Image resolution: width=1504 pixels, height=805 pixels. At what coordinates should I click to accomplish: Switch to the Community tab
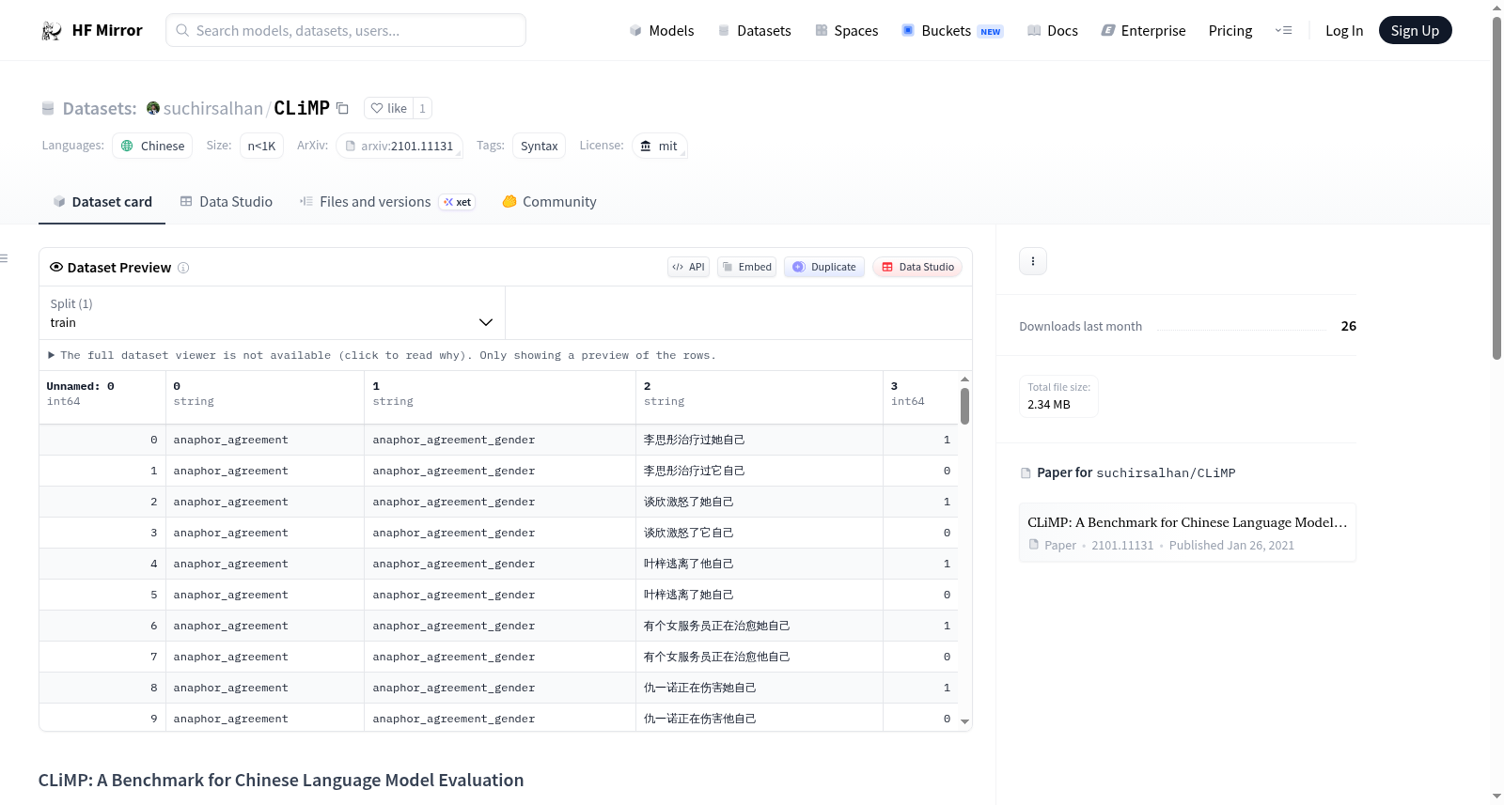pyautogui.click(x=550, y=202)
